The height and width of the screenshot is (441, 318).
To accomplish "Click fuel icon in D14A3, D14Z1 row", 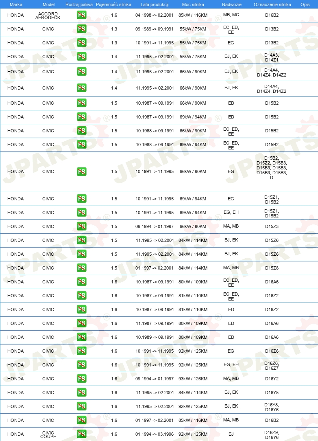I will click(81, 57).
